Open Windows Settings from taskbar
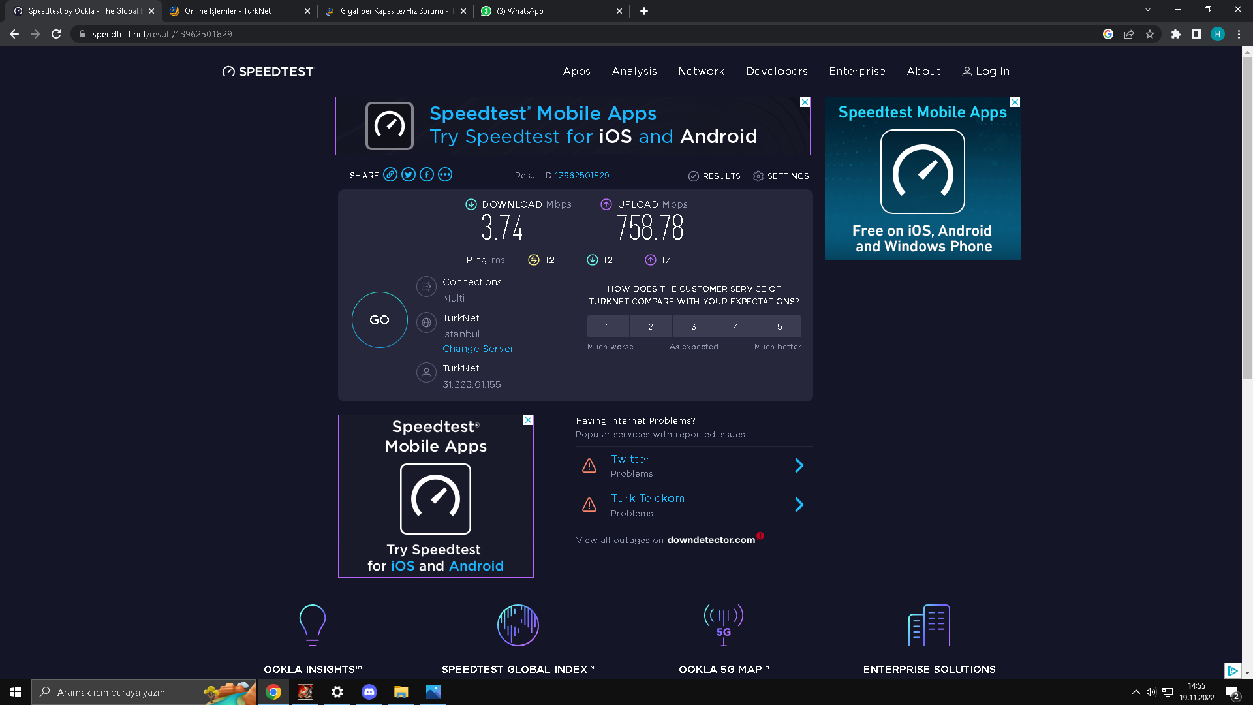The width and height of the screenshot is (1253, 705). pyautogui.click(x=337, y=692)
